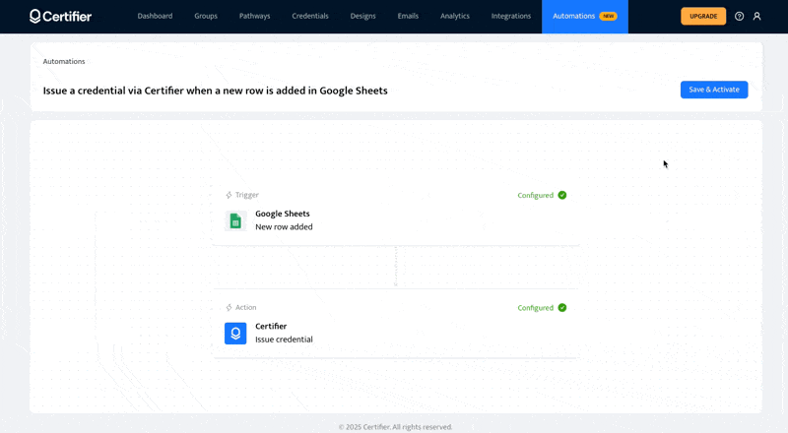Click the Action label text

click(x=245, y=307)
